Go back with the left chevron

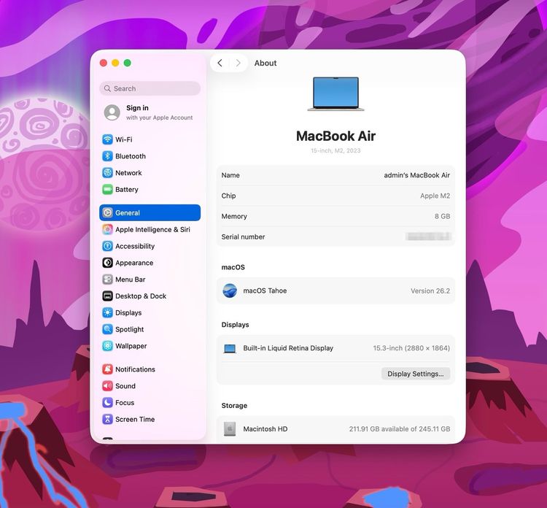pos(220,63)
